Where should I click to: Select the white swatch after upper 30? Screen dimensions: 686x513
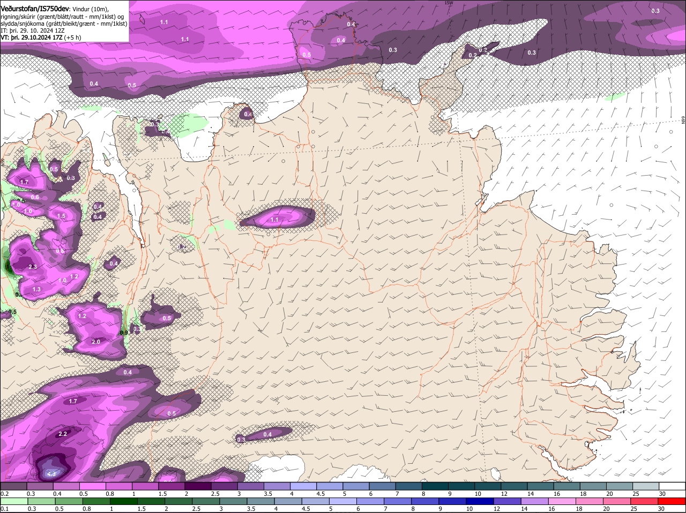673,486
